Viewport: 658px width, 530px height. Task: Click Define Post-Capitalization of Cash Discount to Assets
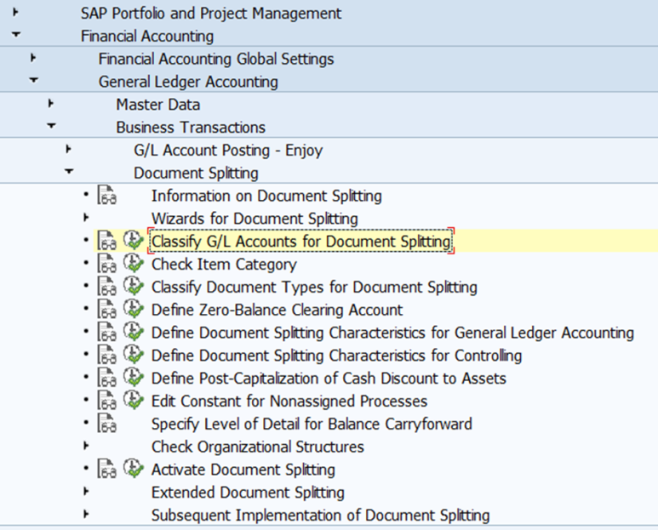pos(329,379)
